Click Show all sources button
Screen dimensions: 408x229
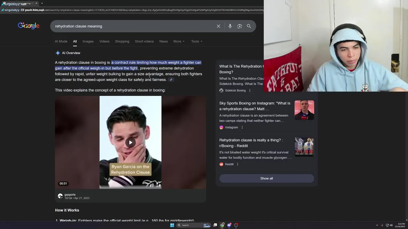click(266, 178)
